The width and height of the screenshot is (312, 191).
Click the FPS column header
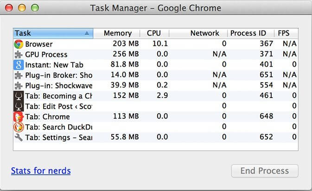[283, 33]
